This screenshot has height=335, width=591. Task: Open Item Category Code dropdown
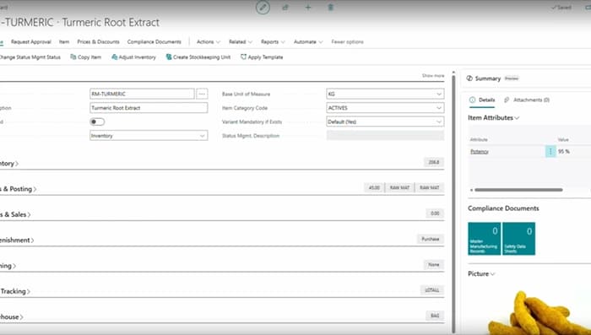click(x=439, y=108)
